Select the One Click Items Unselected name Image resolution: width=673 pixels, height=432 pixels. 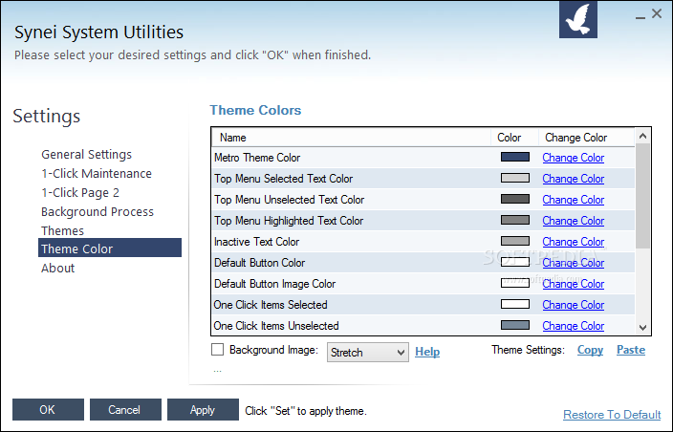[x=276, y=326]
